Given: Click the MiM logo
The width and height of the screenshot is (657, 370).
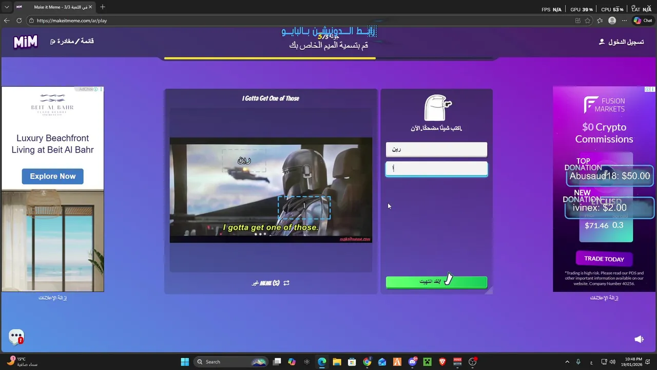Looking at the screenshot, I should [x=25, y=42].
